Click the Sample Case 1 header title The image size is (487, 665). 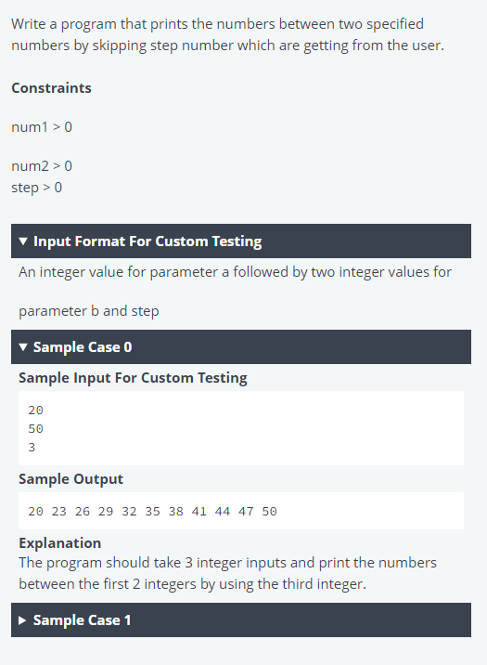point(83,620)
